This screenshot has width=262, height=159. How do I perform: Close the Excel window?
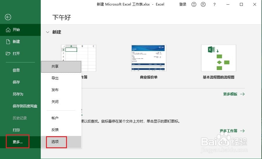[x=255, y=4]
